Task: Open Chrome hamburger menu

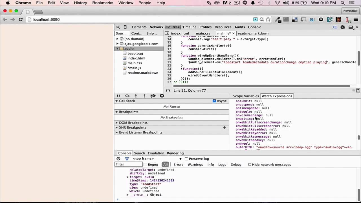Action: click(x=356, y=19)
